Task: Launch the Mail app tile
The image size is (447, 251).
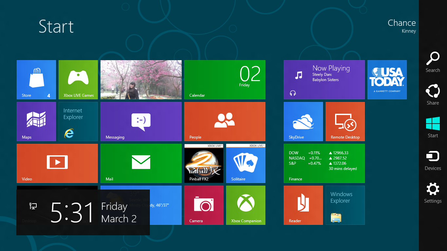Action: 141,163
